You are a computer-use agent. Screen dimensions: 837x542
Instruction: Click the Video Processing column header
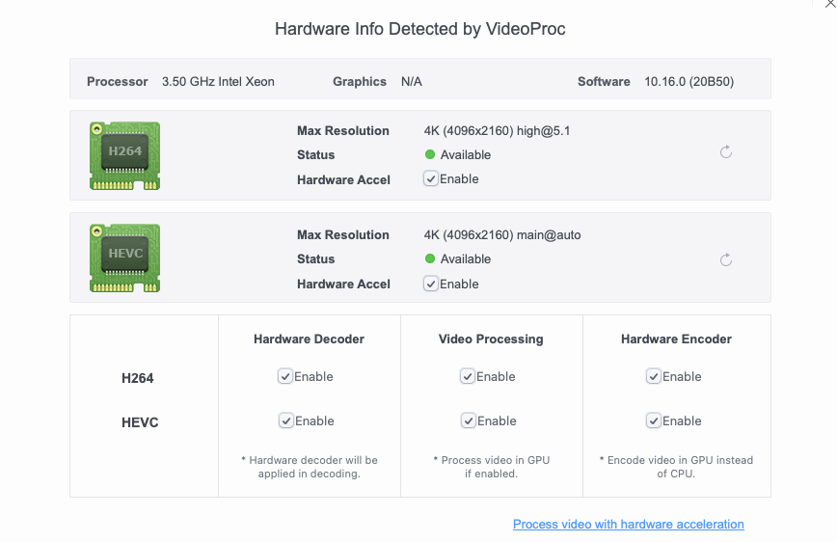point(491,339)
